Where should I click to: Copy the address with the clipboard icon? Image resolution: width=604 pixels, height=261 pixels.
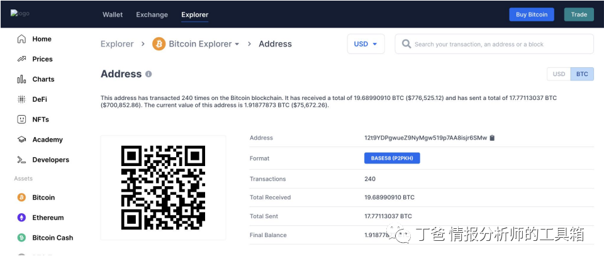click(492, 138)
